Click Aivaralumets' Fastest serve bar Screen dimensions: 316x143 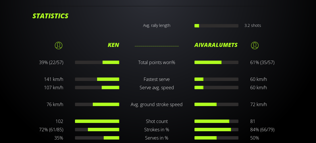(216, 79)
